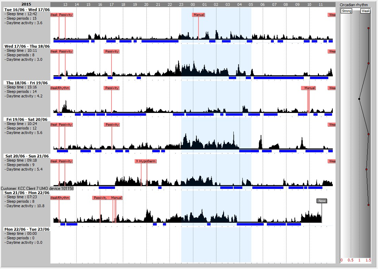
Task: Click the 17 hour label in time header
Action: (112, 4)
